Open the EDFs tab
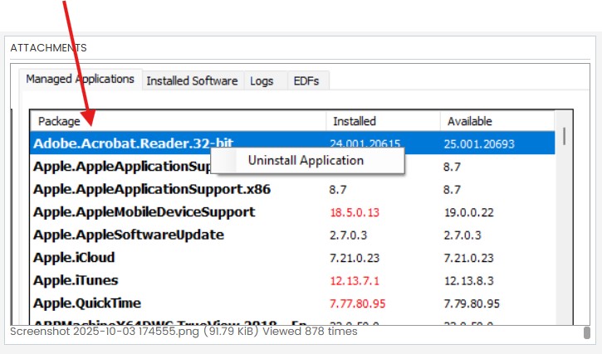Screen dimensions: 602x354 [306, 80]
